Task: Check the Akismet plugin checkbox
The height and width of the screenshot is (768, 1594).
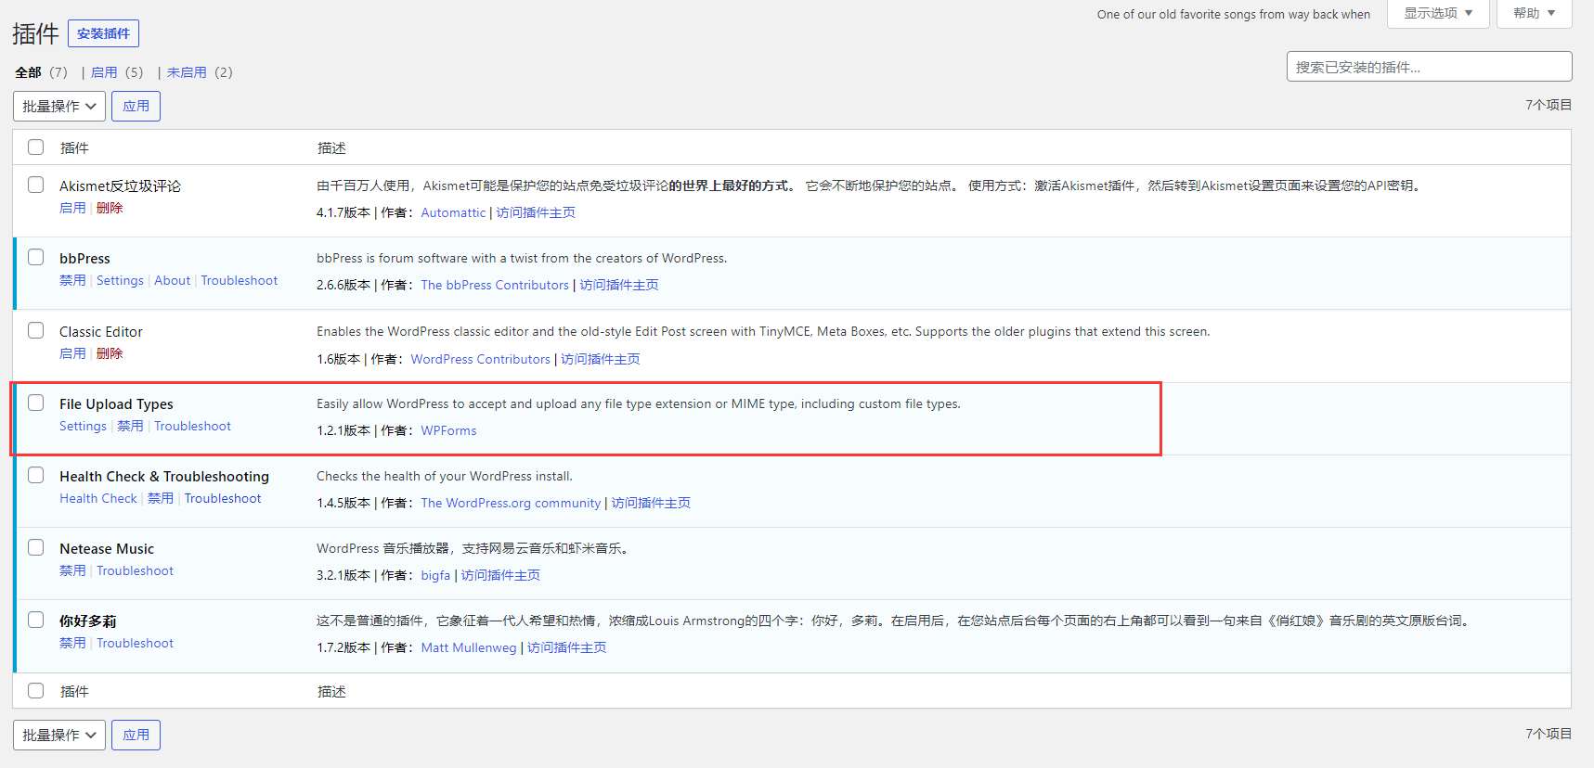Action: tap(36, 185)
